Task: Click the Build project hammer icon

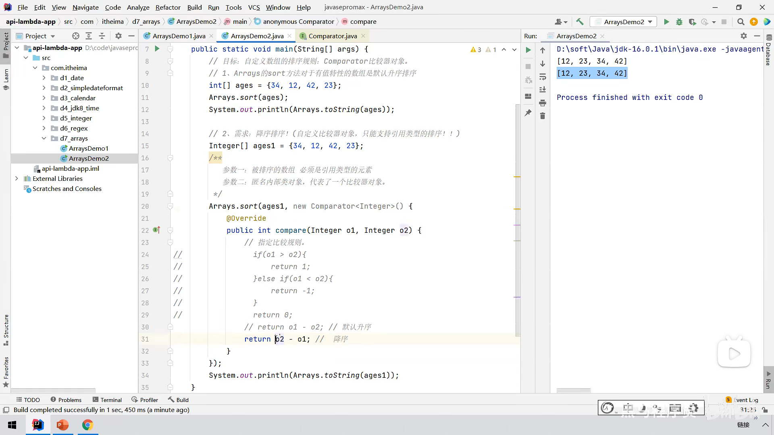Action: pyautogui.click(x=580, y=22)
